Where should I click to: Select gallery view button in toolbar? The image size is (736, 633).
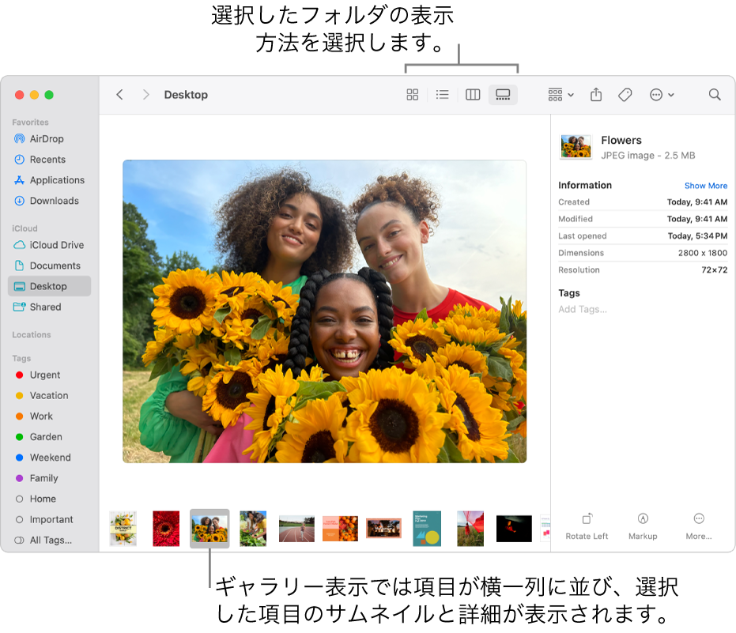[503, 95]
